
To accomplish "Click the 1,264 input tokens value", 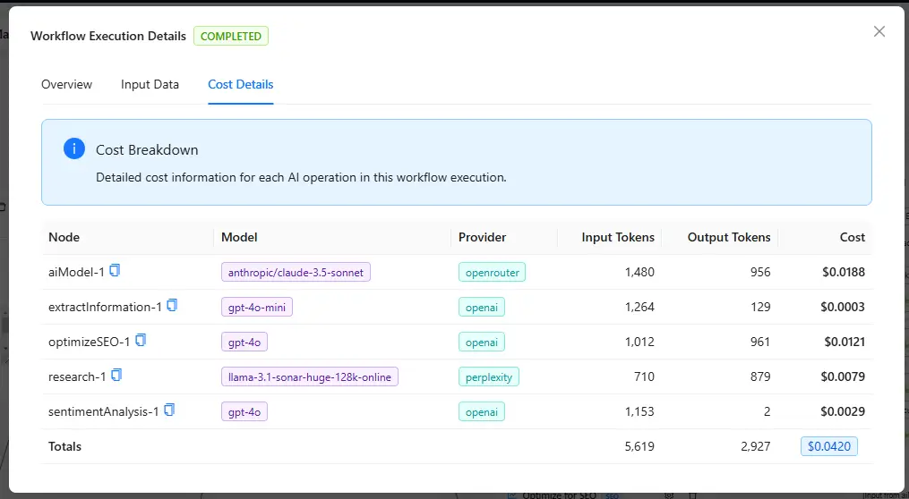I will (639, 307).
